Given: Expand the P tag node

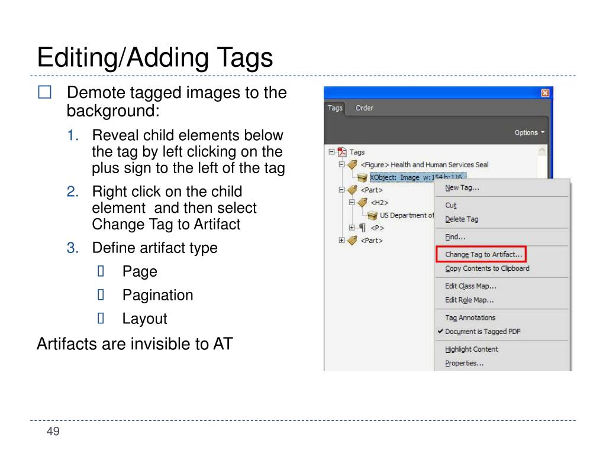Looking at the screenshot, I should coord(352,228).
